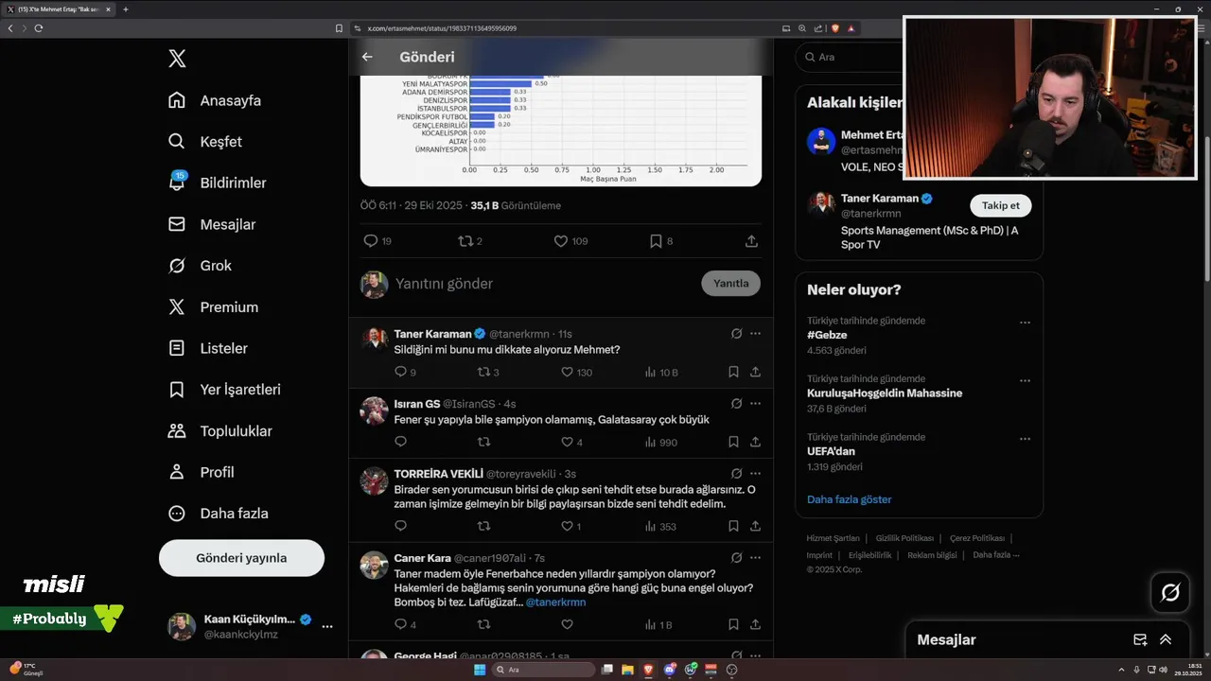Compose new message in Mesajlar drawer
1211x681 pixels.
pos(1140,639)
